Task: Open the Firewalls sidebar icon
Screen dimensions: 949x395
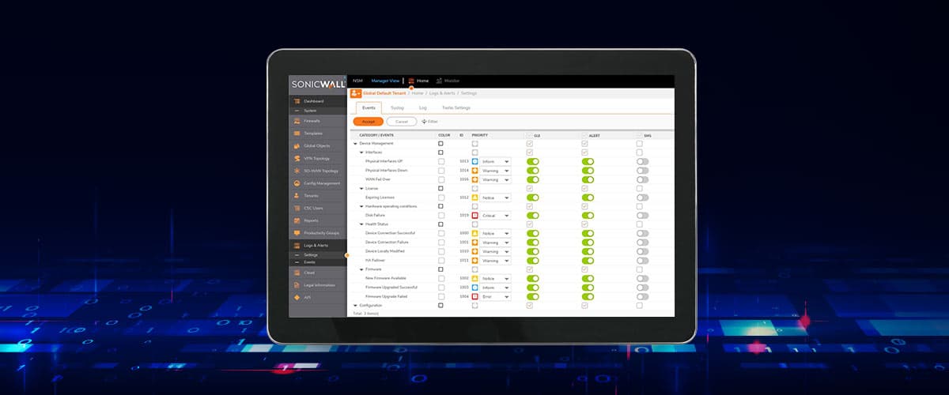Action: (297, 121)
